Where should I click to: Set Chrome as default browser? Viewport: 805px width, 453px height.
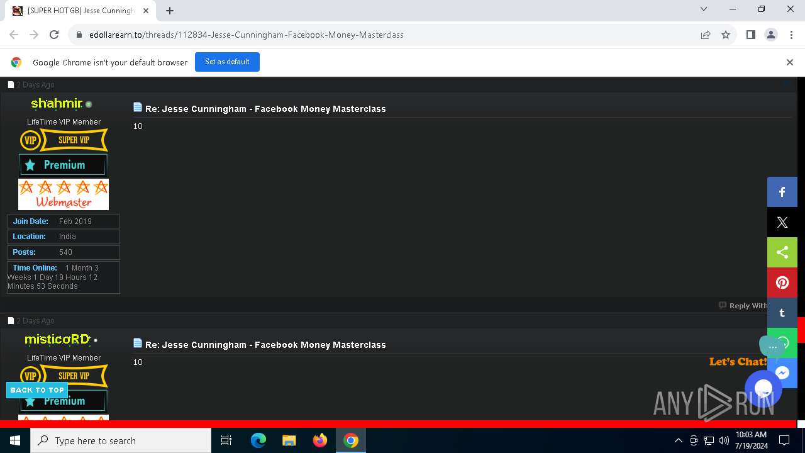[x=227, y=62]
